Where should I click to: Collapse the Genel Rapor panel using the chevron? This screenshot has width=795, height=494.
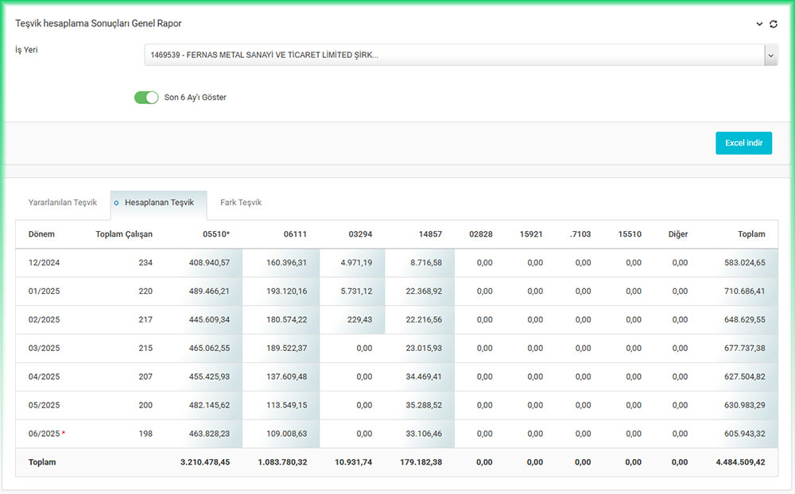point(759,24)
